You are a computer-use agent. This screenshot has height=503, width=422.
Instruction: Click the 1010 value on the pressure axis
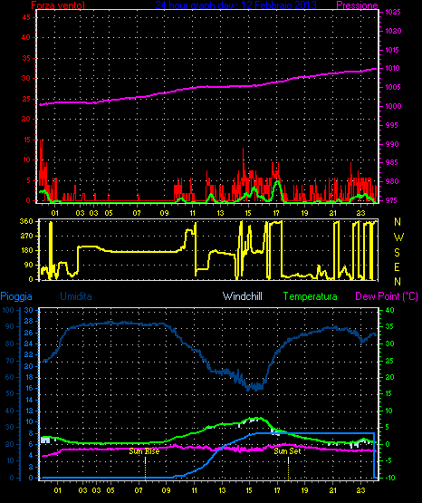click(x=393, y=68)
